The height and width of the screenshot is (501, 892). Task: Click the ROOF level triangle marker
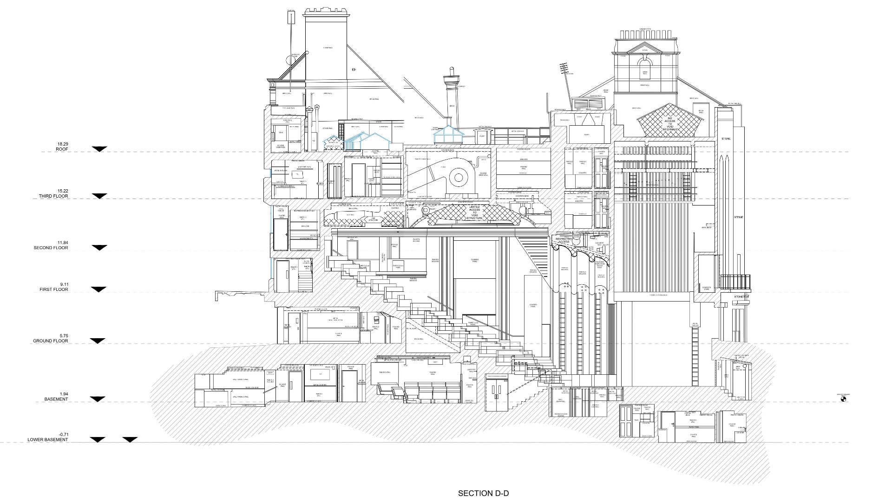[99, 149]
